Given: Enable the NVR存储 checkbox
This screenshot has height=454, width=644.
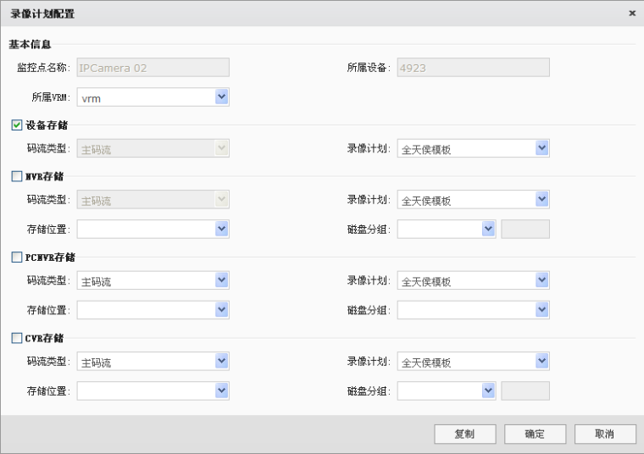Looking at the screenshot, I should click(17, 176).
